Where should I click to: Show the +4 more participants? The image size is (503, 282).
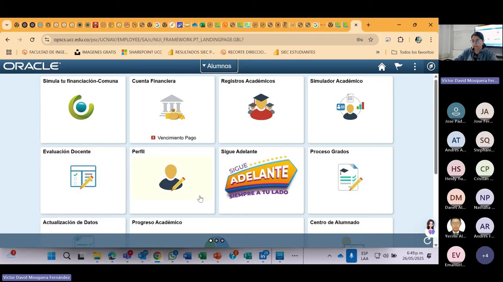point(485,255)
